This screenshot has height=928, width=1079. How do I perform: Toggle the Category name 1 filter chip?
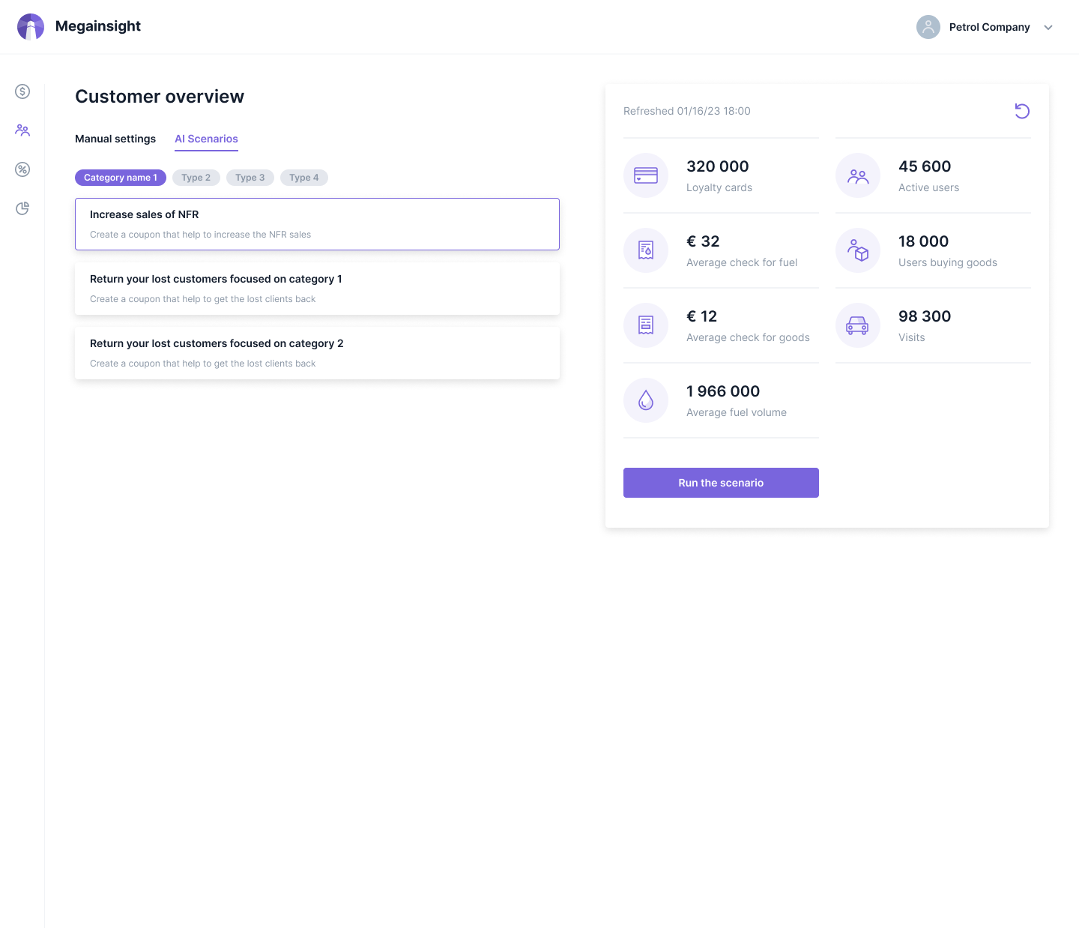121,178
